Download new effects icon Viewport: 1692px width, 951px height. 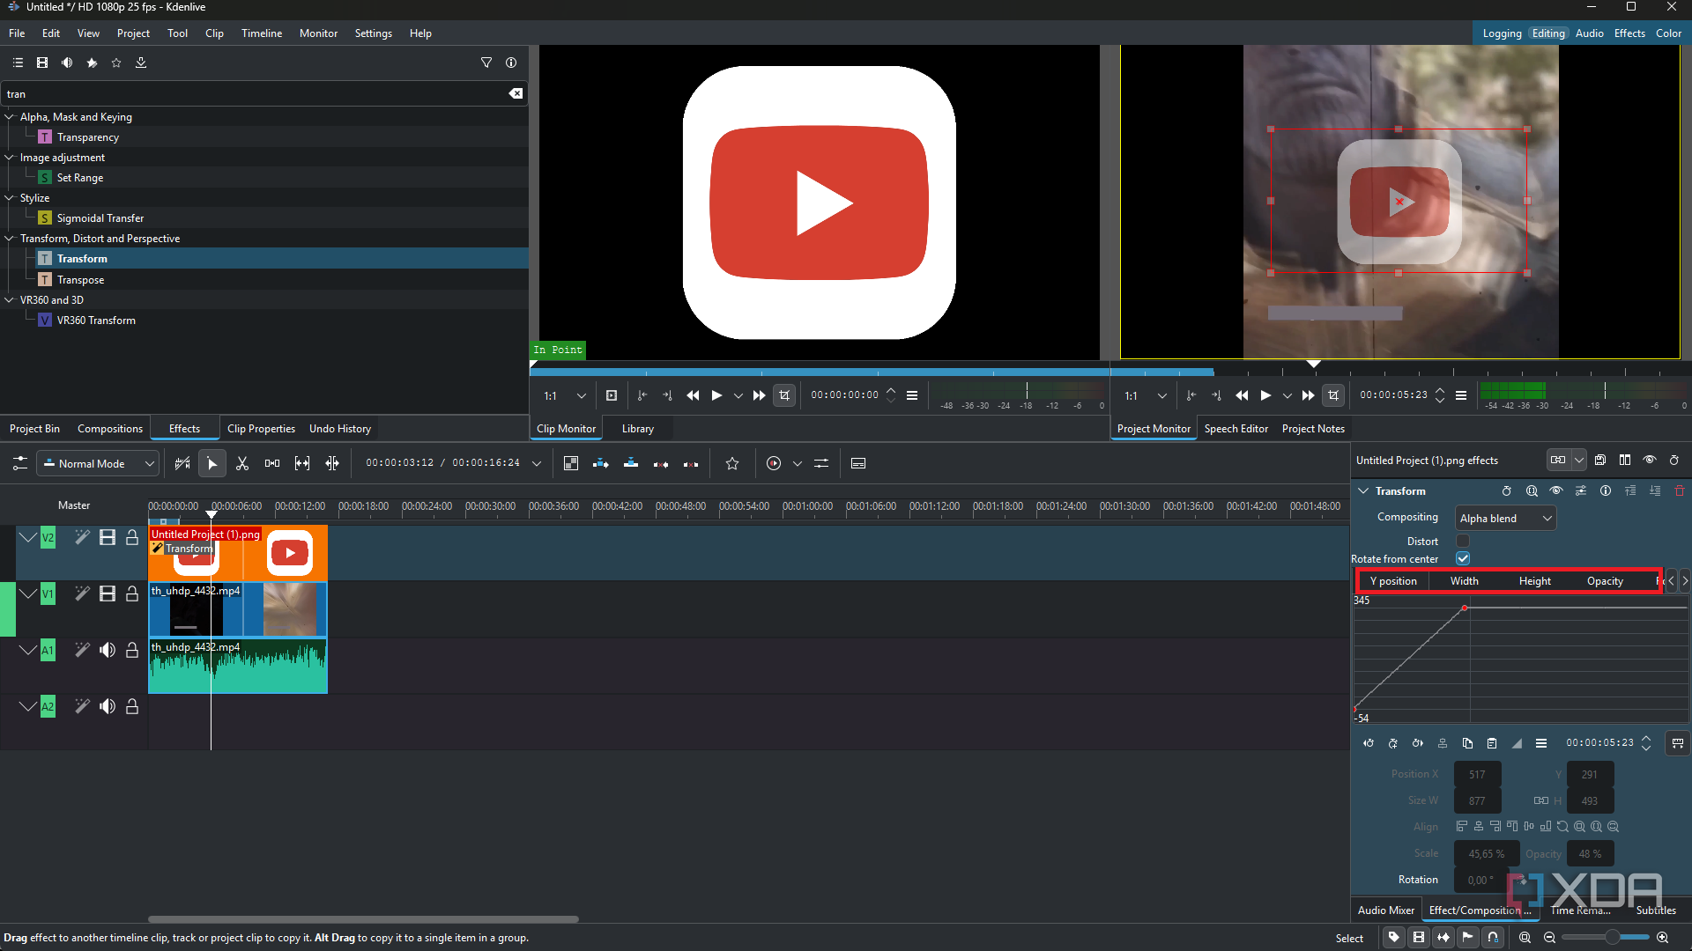point(141,63)
